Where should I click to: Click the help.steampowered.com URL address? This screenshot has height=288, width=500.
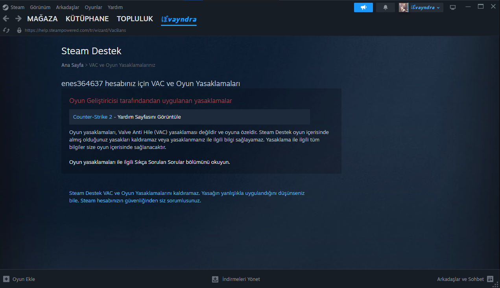[x=76, y=30]
